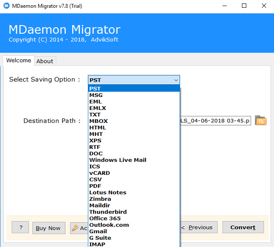Select Windows Live Mail option
The height and width of the screenshot is (247, 274).
[x=134, y=160]
